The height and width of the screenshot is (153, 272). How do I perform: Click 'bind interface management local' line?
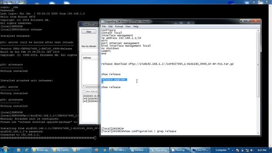click(126, 46)
